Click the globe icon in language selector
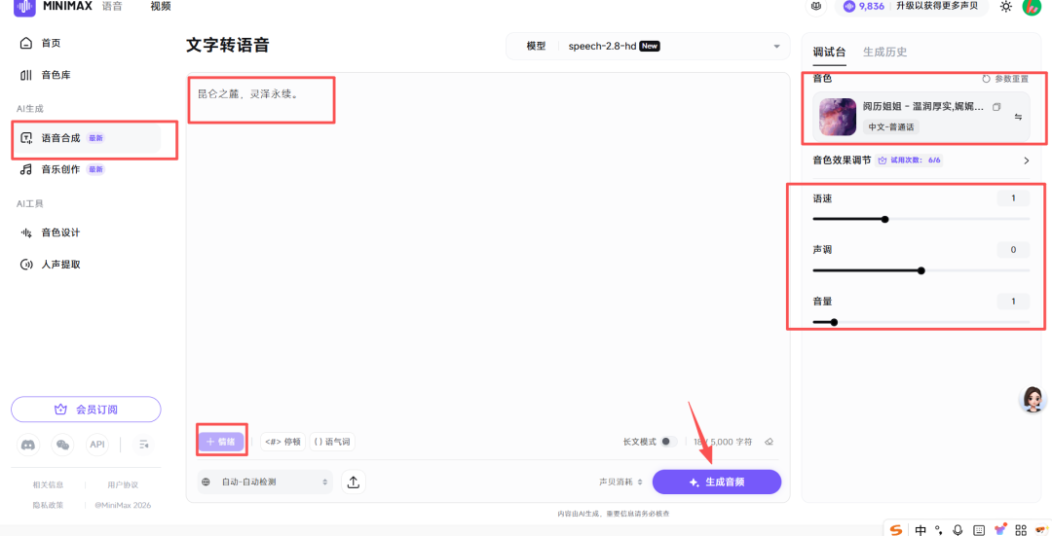The image size is (1052, 536). (206, 482)
